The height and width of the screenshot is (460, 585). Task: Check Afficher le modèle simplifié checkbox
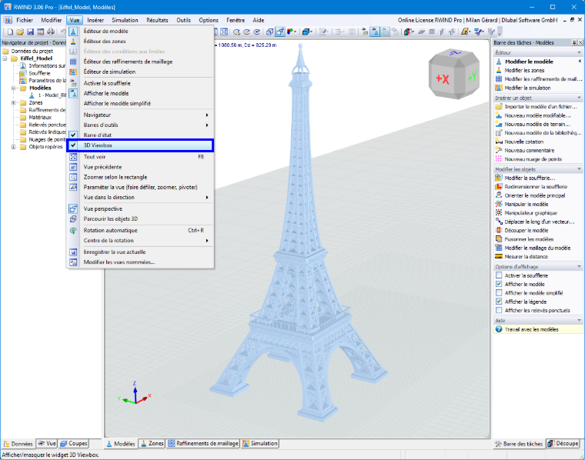click(499, 293)
